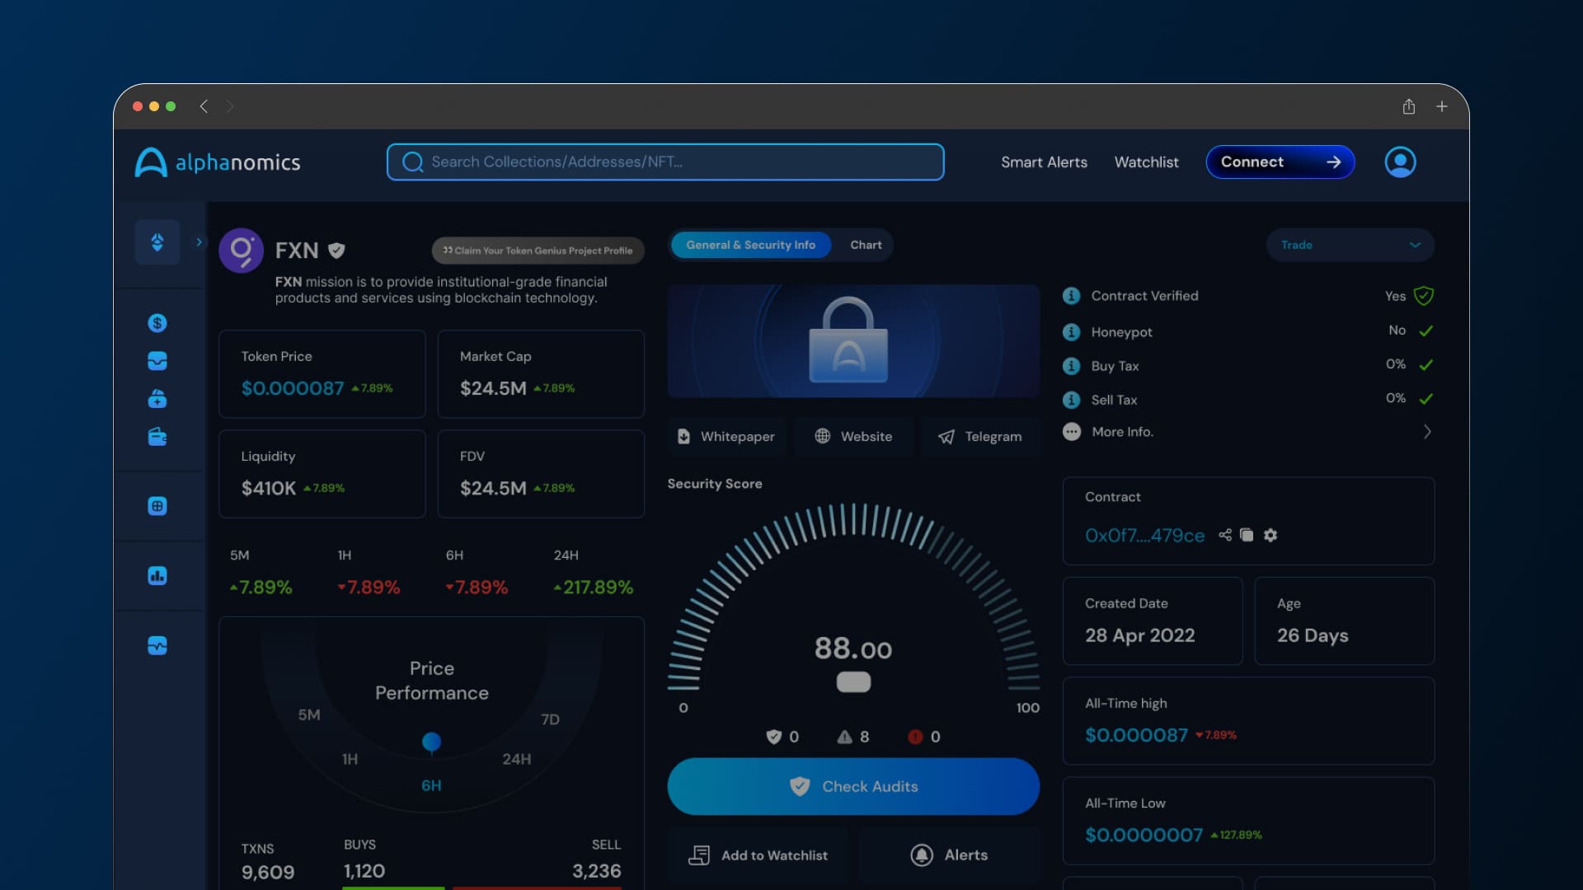Select 7D on Price Performance dial
The width and height of the screenshot is (1583, 890).
(x=550, y=719)
